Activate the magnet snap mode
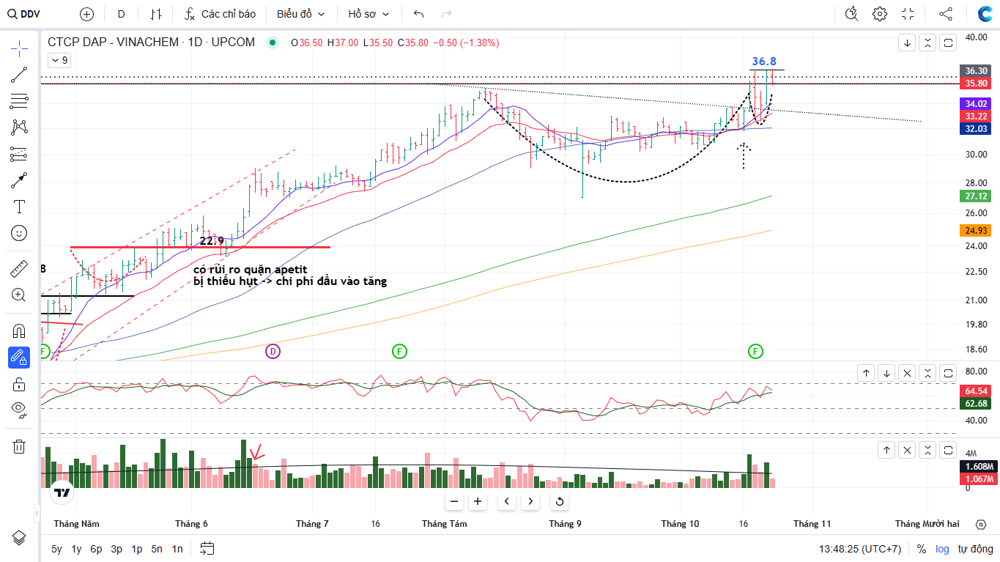This screenshot has width=1000, height=562. click(19, 331)
